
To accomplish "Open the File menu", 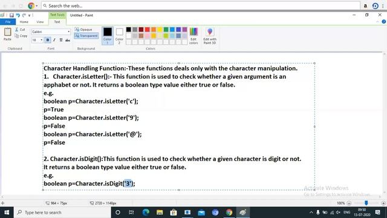I will tap(8, 22).
